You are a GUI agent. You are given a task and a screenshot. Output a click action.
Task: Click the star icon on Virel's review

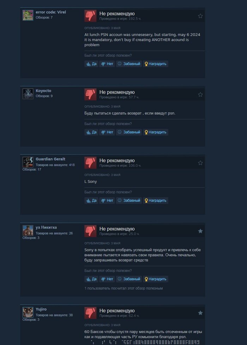pyautogui.click(x=200, y=16)
